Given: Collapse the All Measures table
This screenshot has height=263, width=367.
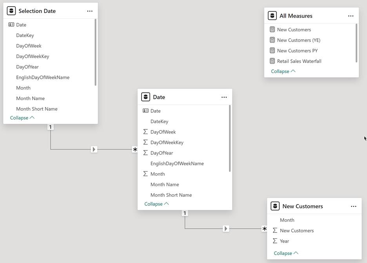Looking at the screenshot, I should click(283, 71).
